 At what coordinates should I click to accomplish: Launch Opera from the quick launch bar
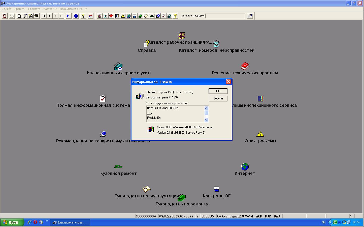(x=35, y=222)
